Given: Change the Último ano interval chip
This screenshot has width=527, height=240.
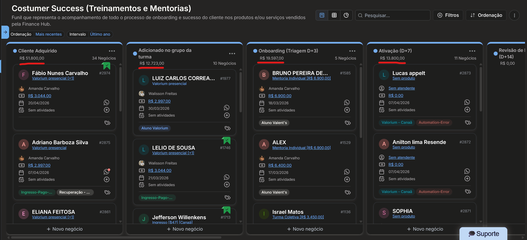Looking at the screenshot, I should tap(100, 34).
